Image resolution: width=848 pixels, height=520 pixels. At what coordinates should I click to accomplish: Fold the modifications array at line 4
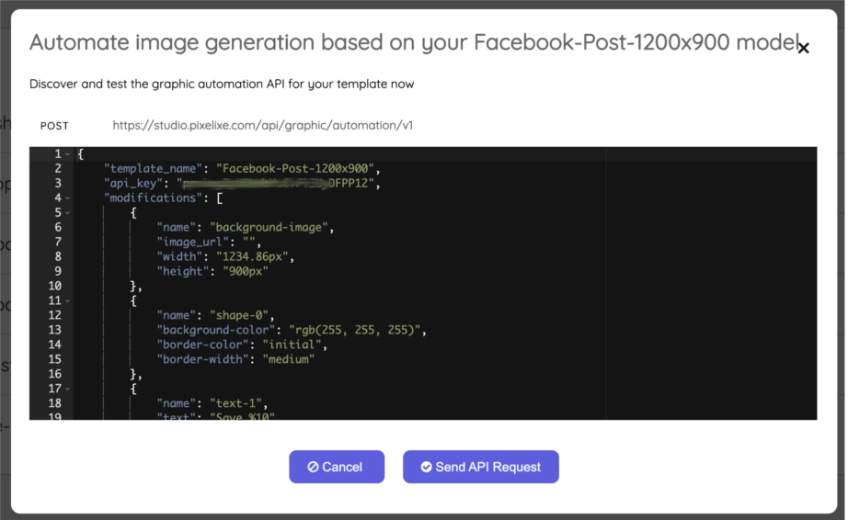[x=69, y=198]
